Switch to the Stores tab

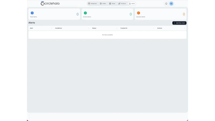(112, 3)
